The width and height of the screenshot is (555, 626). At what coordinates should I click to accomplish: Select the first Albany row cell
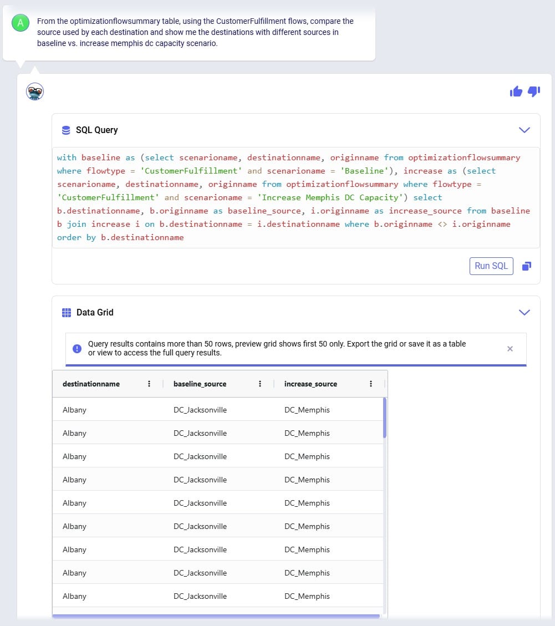(108, 410)
